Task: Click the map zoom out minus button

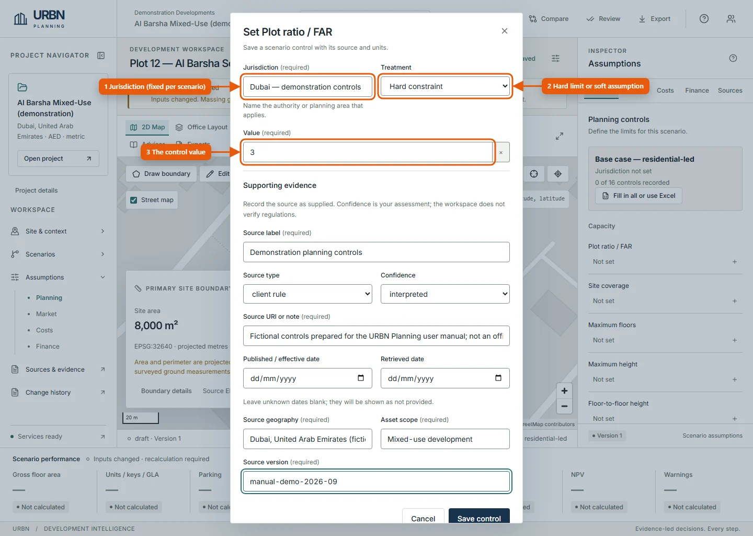Action: (564, 406)
